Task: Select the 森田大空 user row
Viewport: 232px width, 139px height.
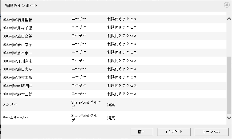Action: coord(114,69)
